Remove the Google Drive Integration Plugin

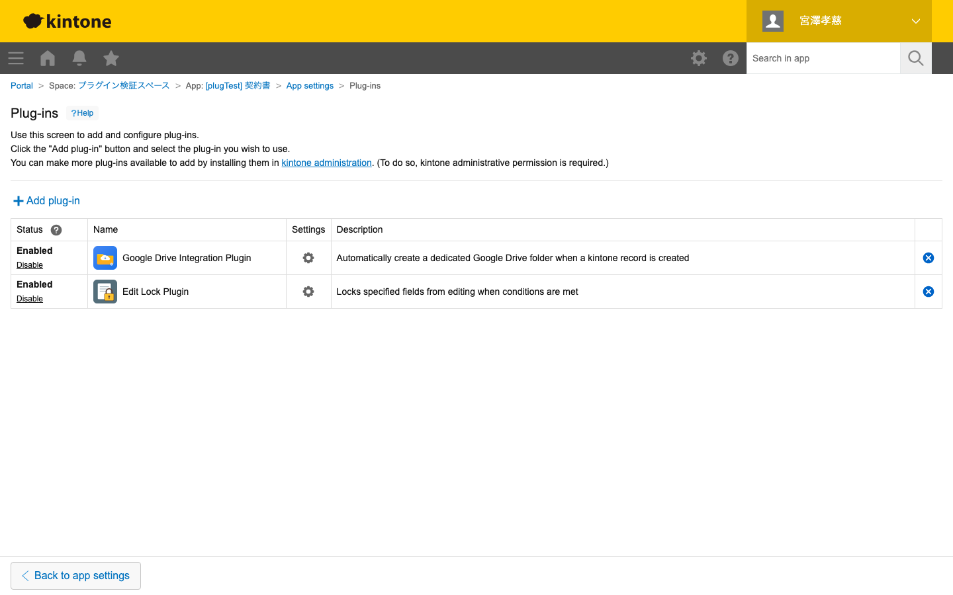coord(929,258)
